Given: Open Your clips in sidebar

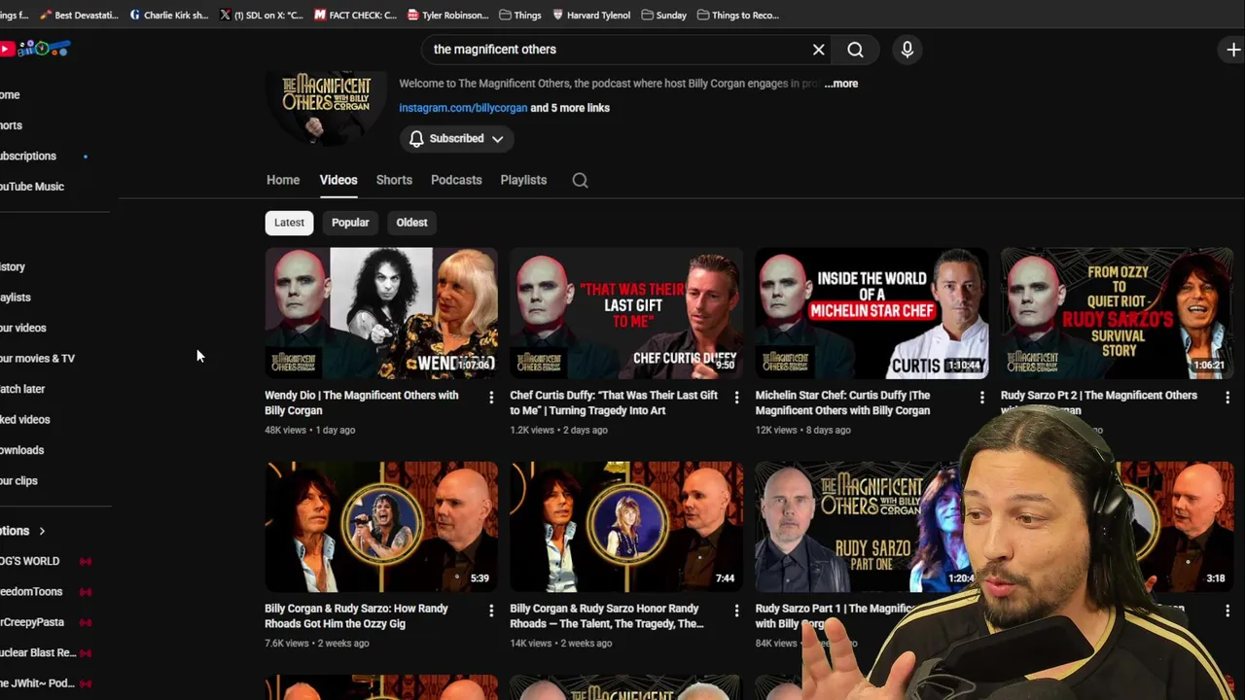Looking at the screenshot, I should click(x=18, y=481).
